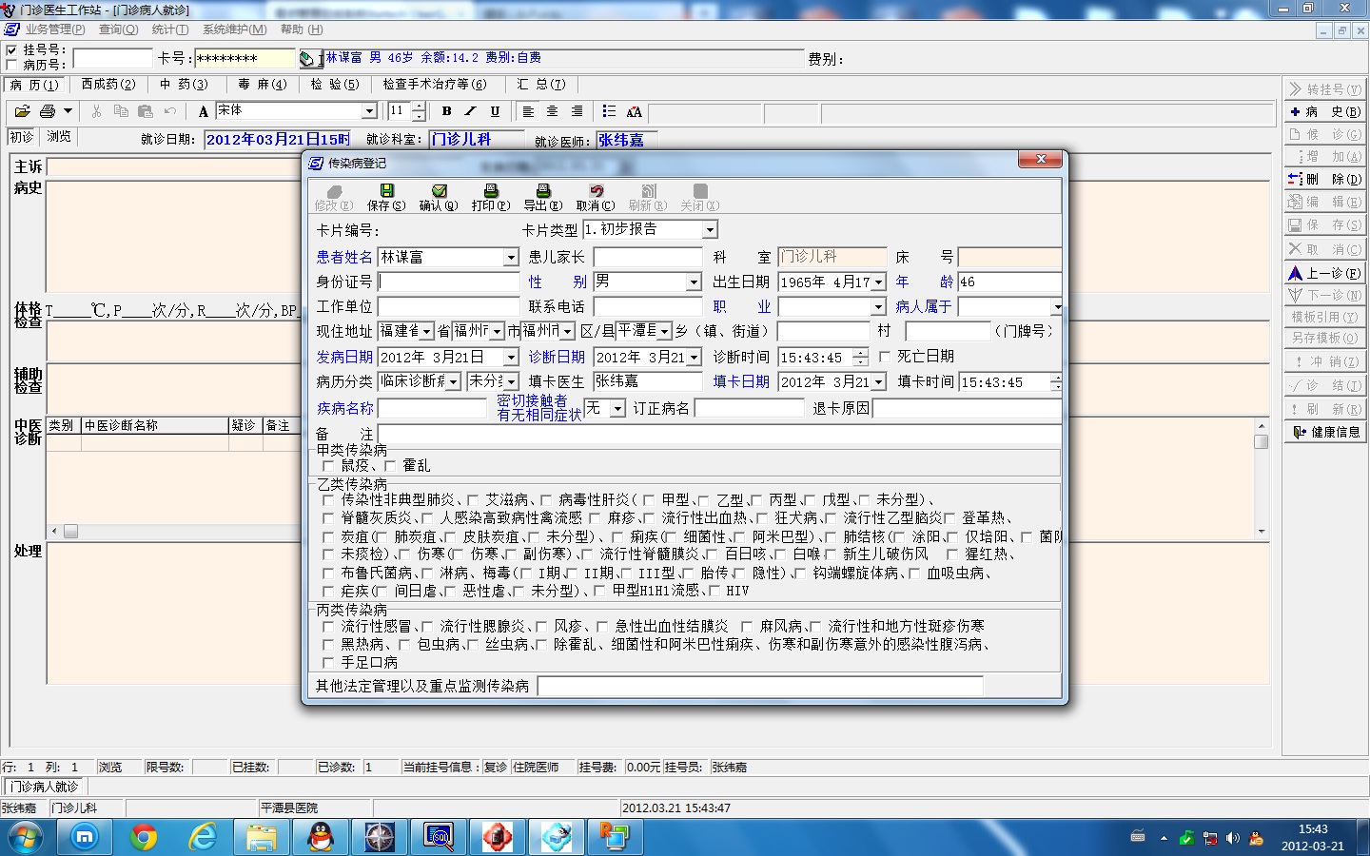Check the 艾滋病 checkbox

click(x=473, y=499)
